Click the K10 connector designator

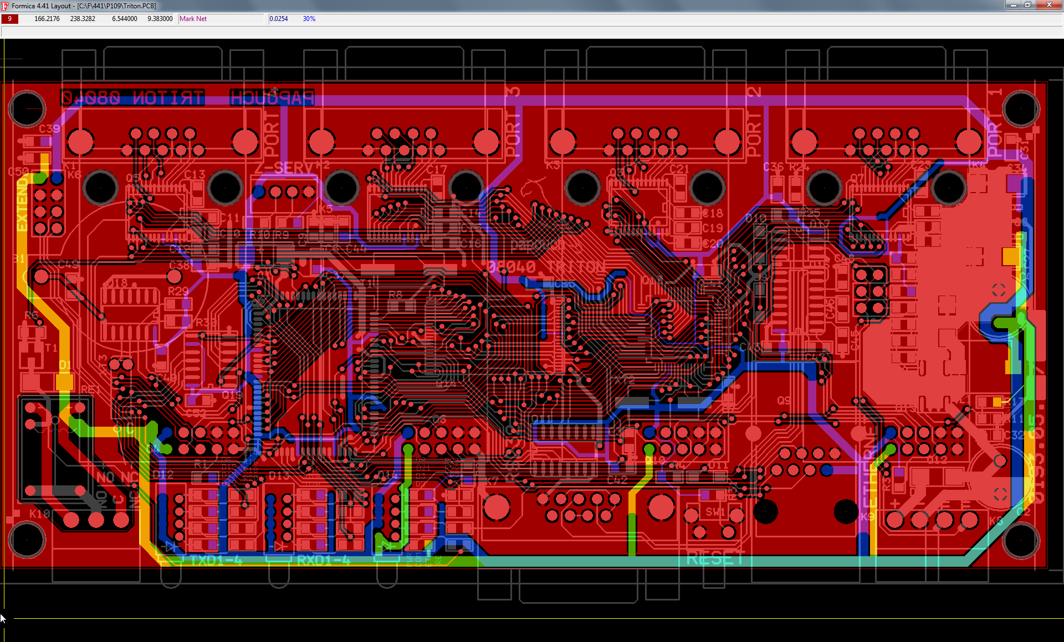(39, 514)
